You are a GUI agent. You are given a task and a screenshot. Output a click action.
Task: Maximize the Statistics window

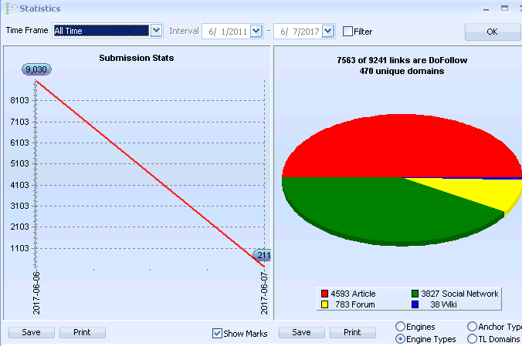pos(504,8)
